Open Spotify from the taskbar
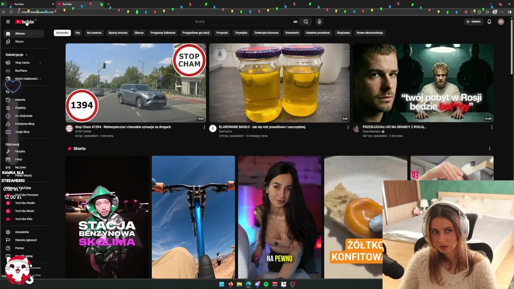The width and height of the screenshot is (514, 289). click(x=266, y=284)
